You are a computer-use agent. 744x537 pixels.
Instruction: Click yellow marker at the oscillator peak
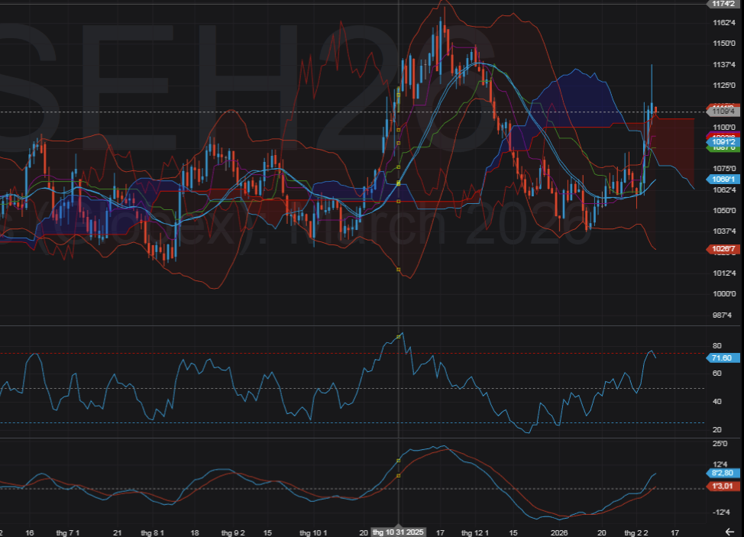point(399,336)
